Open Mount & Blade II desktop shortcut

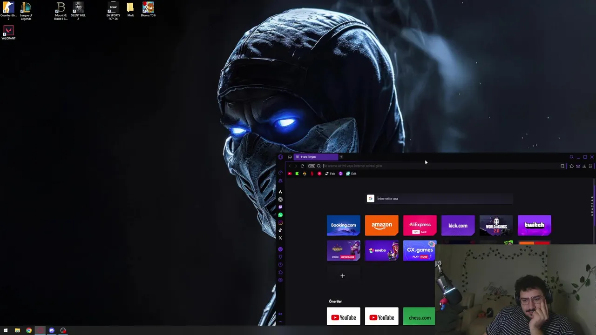(61, 11)
